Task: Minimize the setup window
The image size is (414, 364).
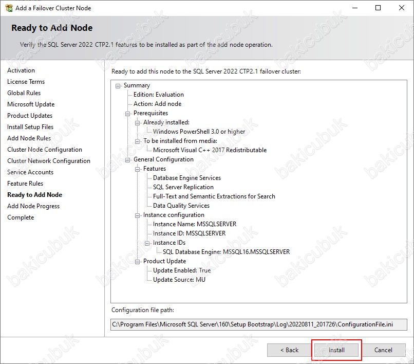Action: 355,8
